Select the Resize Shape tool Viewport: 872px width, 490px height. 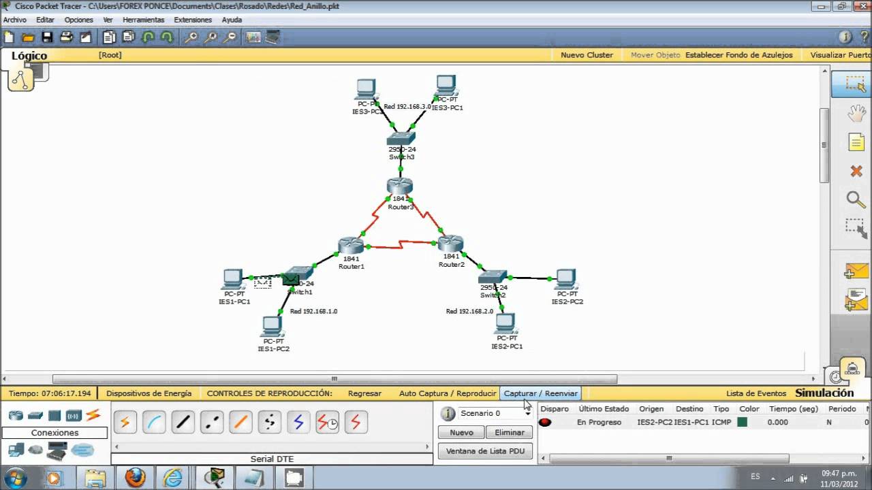(x=856, y=229)
